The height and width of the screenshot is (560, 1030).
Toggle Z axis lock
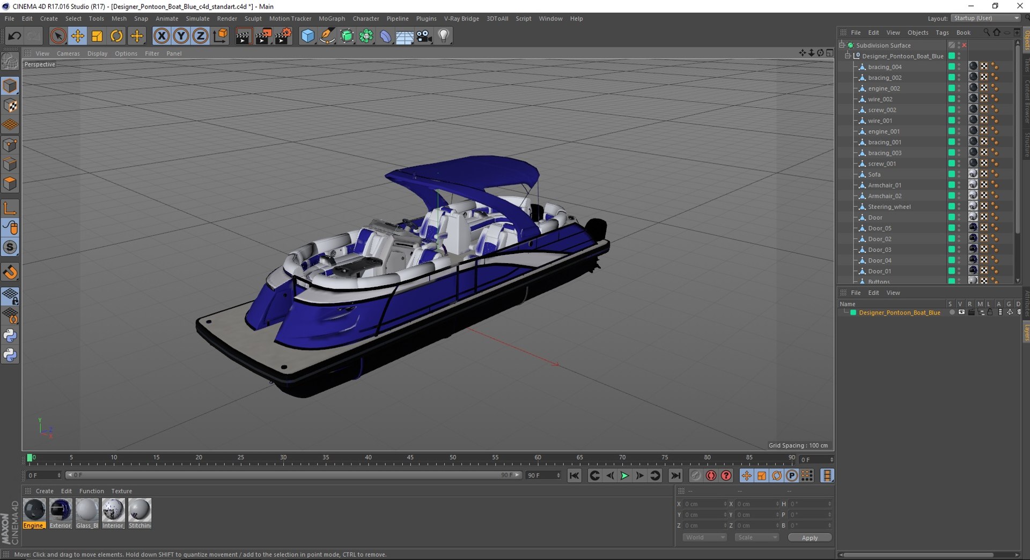200,36
